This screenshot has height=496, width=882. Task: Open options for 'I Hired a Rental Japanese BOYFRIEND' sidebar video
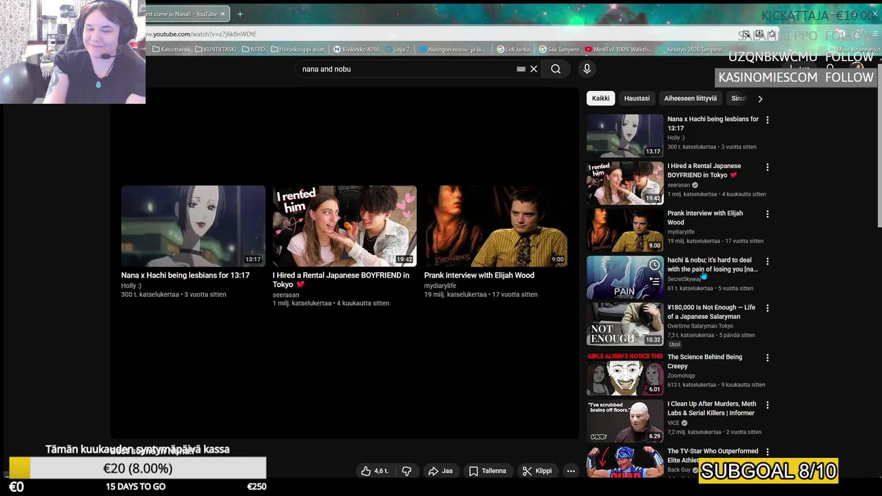point(768,167)
